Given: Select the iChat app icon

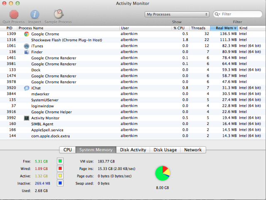Looking at the screenshot, I should (x=27, y=88).
